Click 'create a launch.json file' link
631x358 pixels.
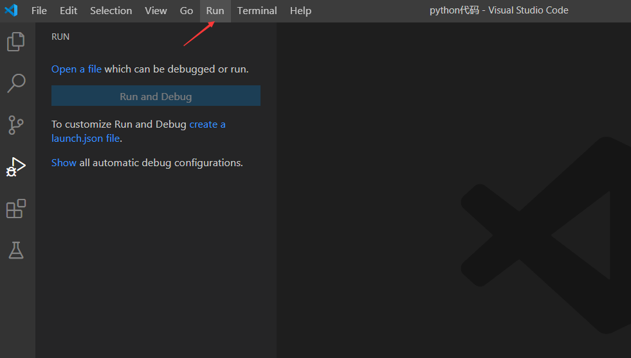pos(138,132)
